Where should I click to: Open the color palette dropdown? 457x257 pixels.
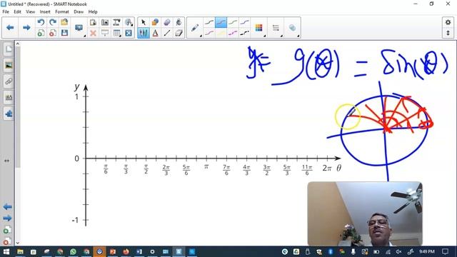[259, 28]
